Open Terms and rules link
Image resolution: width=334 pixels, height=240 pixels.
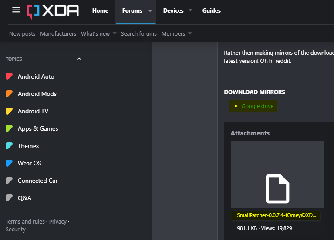coord(25,221)
